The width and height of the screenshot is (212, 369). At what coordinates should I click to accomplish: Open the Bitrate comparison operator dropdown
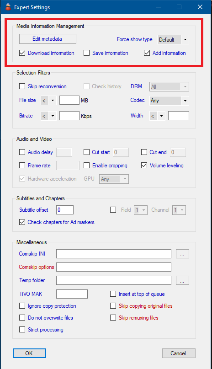(48, 116)
